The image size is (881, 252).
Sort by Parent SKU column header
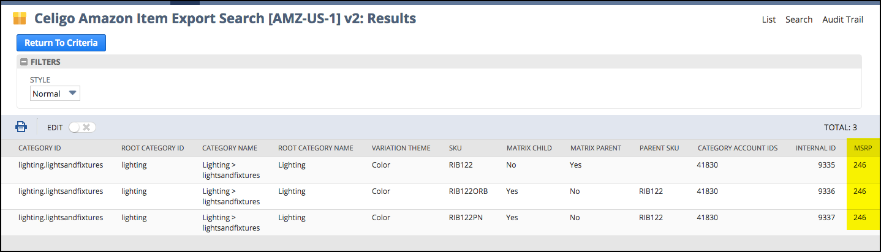[x=659, y=148]
